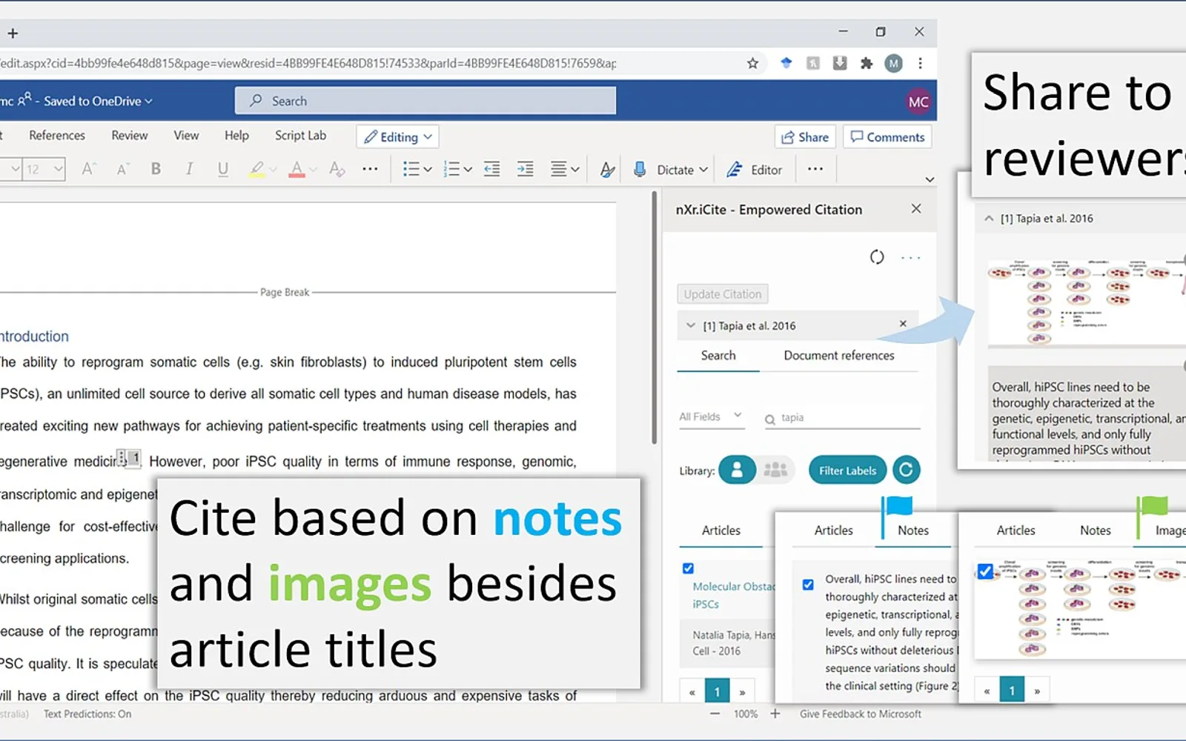Click the teal reload library button

906,470
